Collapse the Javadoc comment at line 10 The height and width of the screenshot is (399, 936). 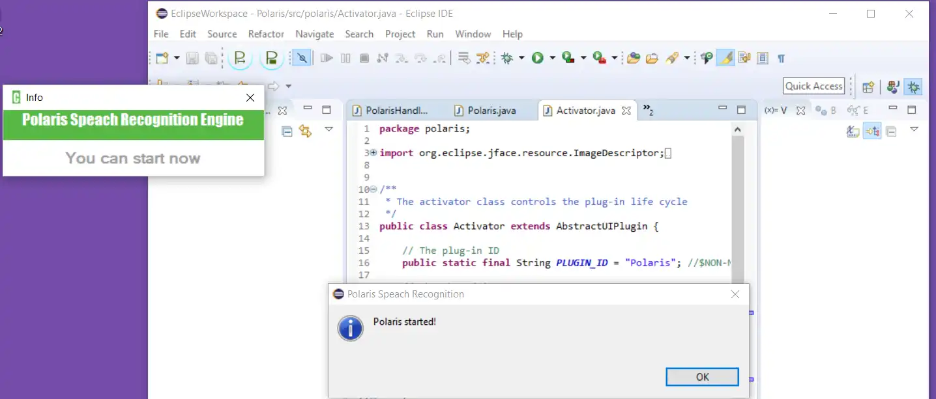373,189
